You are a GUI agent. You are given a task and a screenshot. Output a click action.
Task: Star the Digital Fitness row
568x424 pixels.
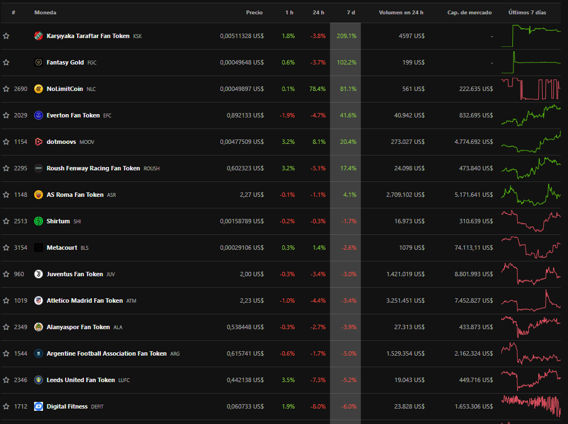[x=6, y=406]
